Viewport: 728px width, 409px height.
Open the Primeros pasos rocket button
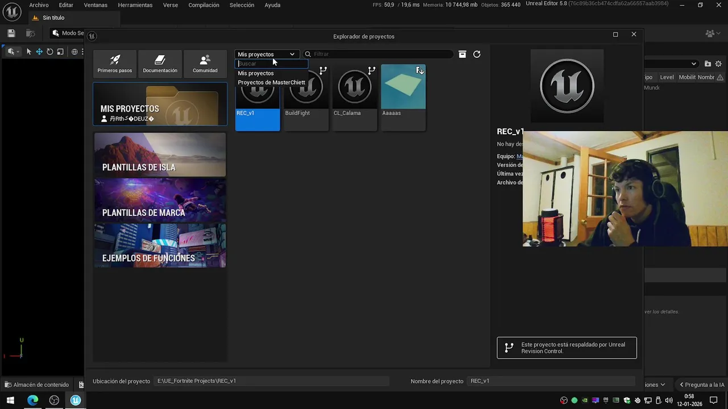coord(114,64)
